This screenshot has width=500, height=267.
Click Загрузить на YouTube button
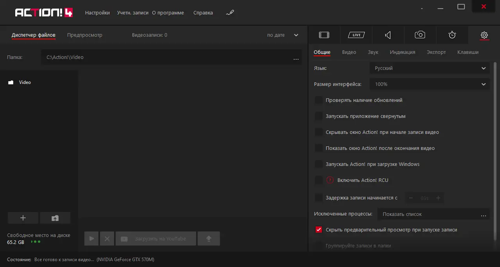pyautogui.click(x=156, y=239)
